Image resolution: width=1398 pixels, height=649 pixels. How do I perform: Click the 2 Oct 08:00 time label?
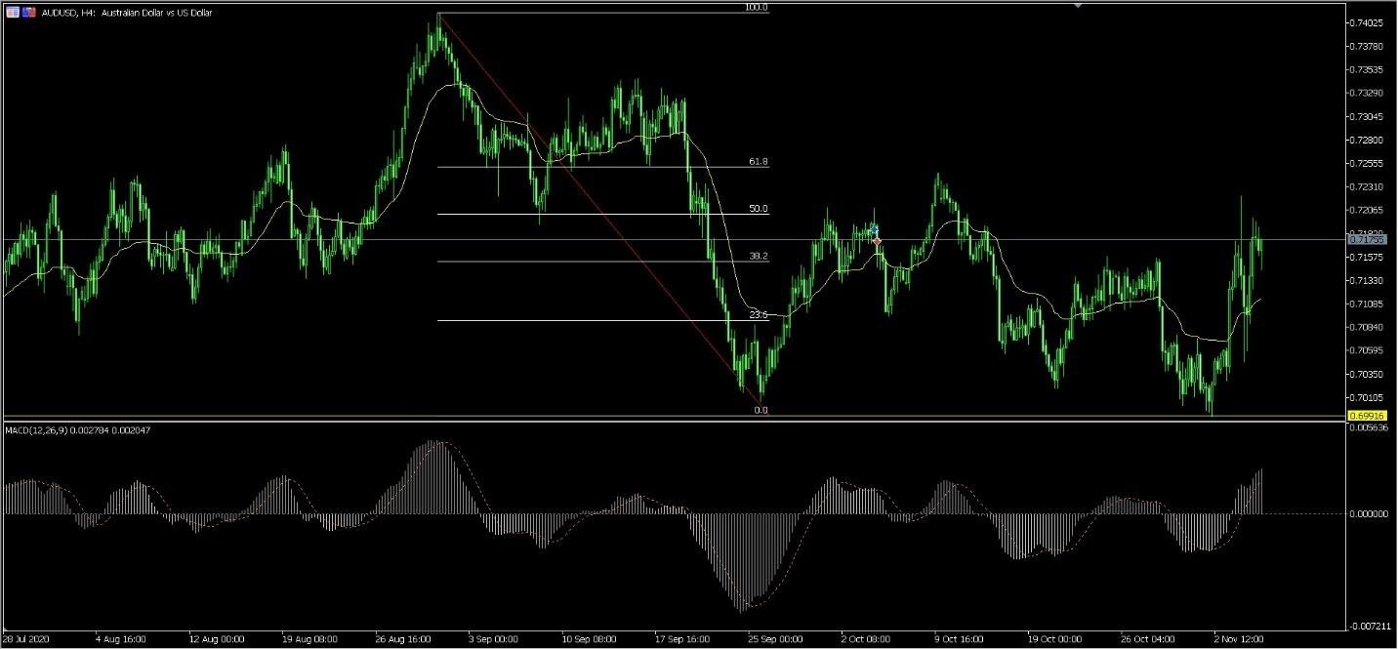[866, 640]
